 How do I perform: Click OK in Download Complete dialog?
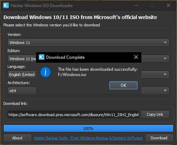(x=123, y=85)
